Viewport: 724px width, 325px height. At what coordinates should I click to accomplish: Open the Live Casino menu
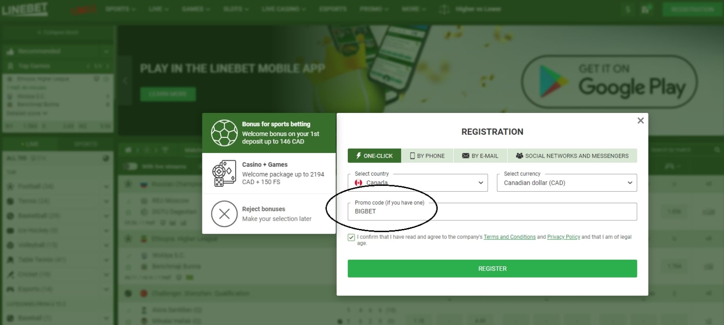click(284, 9)
